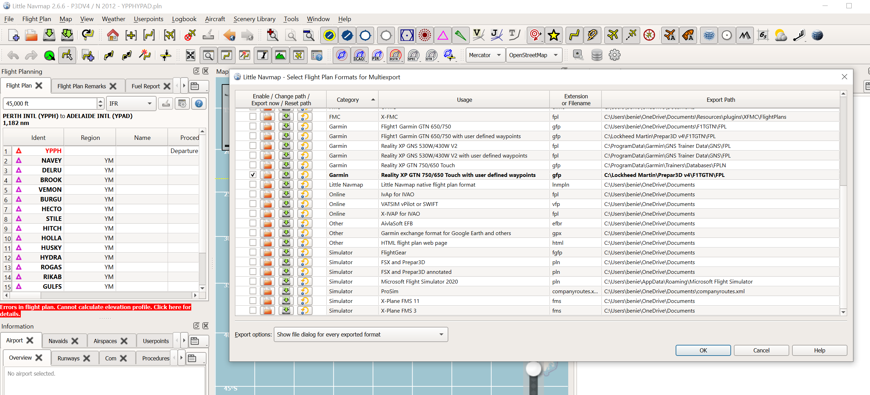Open the Export options dropdown
Image resolution: width=870 pixels, height=395 pixels.
(x=361, y=334)
